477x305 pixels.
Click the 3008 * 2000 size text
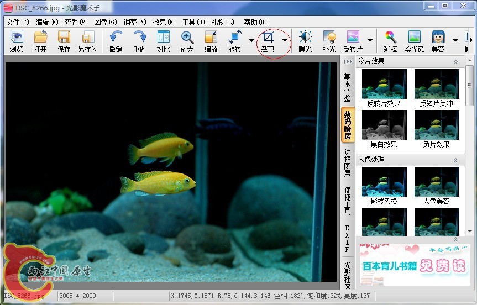tap(77, 296)
